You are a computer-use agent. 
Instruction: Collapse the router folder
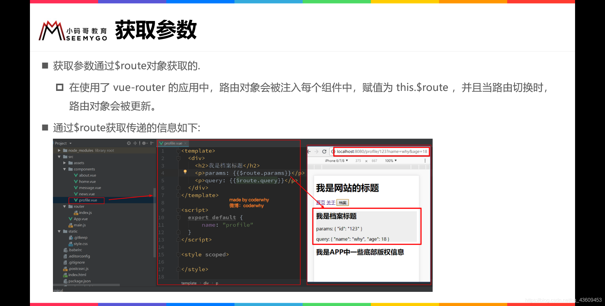point(64,207)
